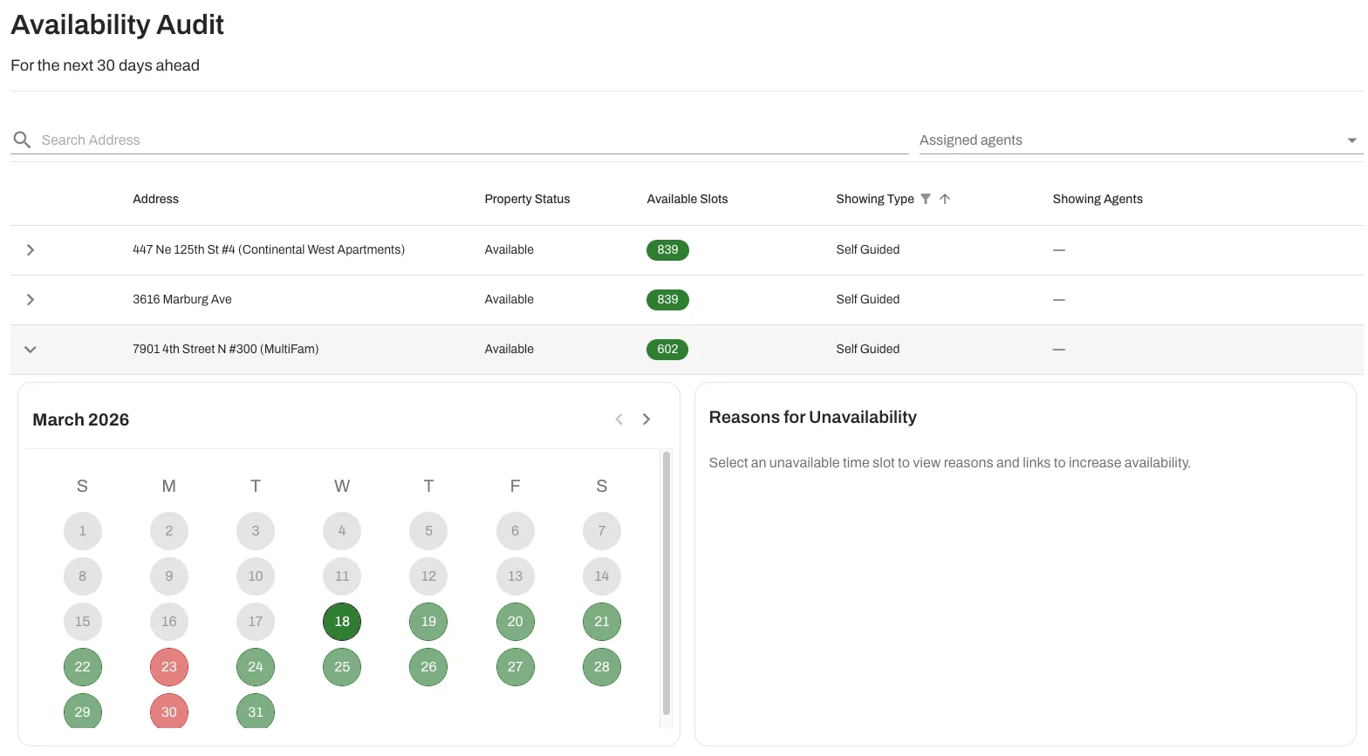Click address 447 Ne 125th St #4
This screenshot has width=1368, height=756.
269,250
